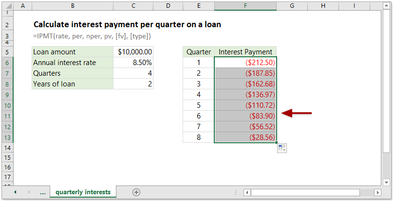Screen dimensions: 394x202
Task: Click the Years of loan label cell
Action: [x=72, y=84]
